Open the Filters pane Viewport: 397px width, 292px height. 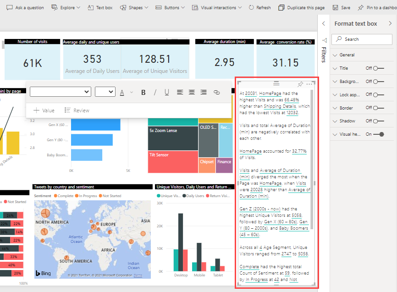(324, 55)
